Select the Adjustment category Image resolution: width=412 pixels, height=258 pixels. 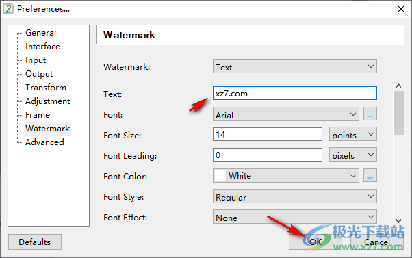47,101
